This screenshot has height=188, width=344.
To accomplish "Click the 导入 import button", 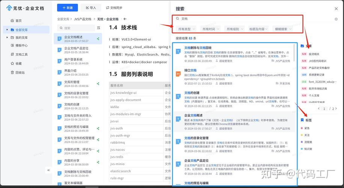I will (91, 8).
